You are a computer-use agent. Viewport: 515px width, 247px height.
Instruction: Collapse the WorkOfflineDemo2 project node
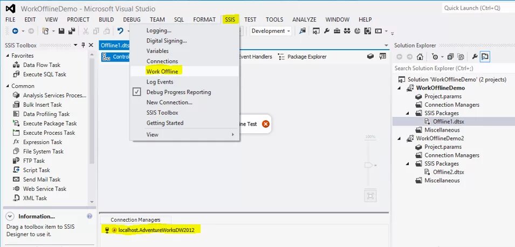[400, 138]
